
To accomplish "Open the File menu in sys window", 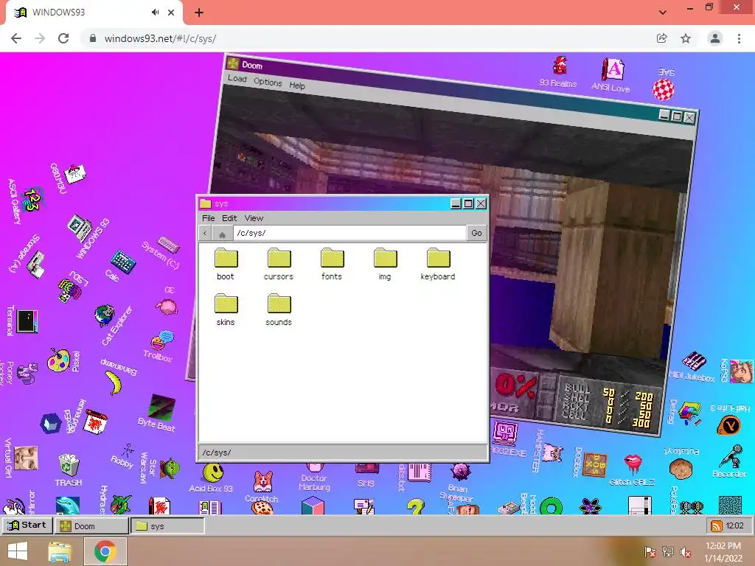I will coord(209,218).
